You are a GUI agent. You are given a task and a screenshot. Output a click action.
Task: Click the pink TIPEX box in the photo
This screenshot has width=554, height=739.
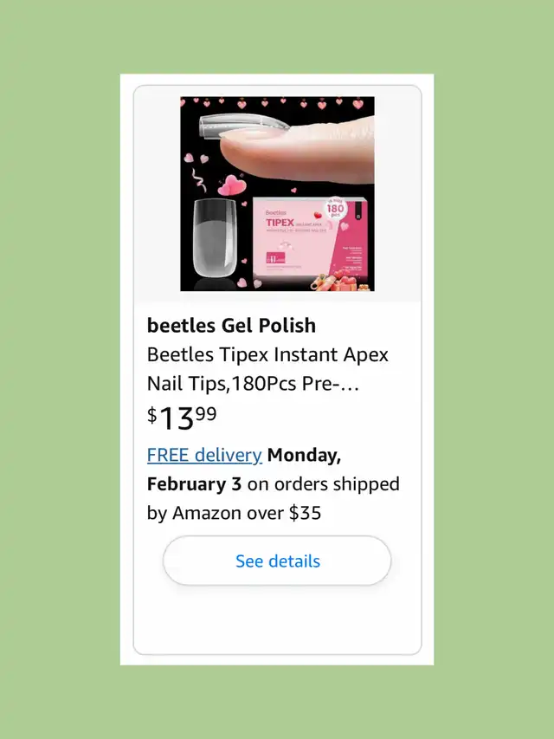[x=310, y=241]
